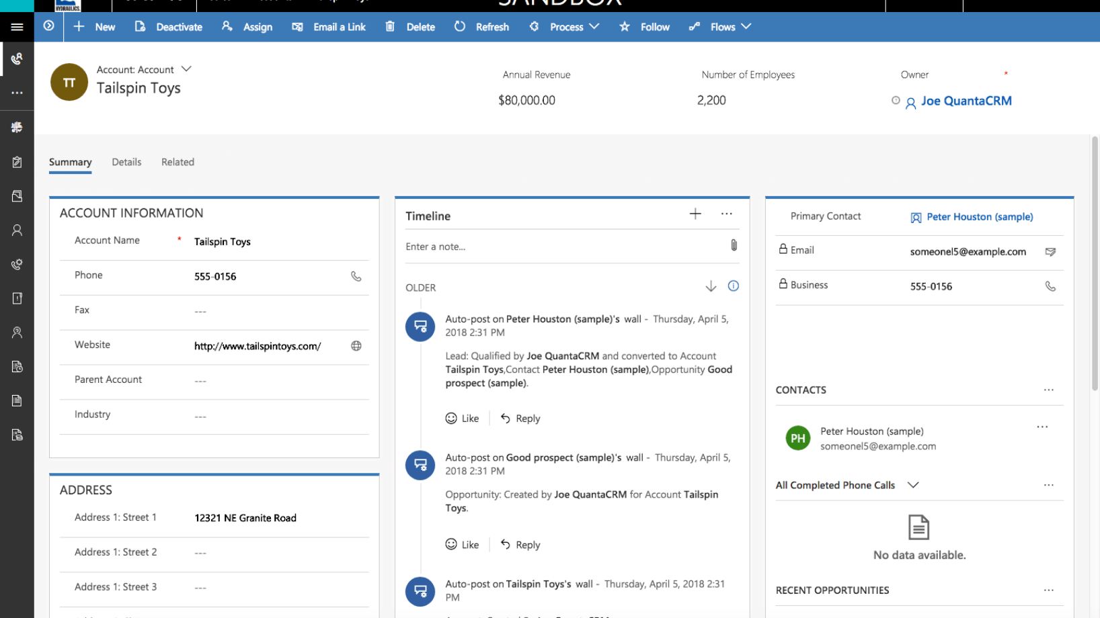Open ellipsis menu for Peter Houston contact card
Image resolution: width=1100 pixels, height=618 pixels.
tap(1042, 427)
